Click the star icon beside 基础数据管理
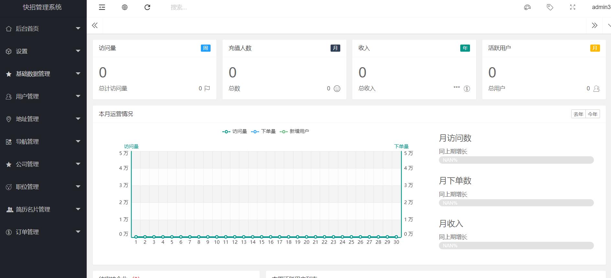This screenshot has height=278, width=611. pyautogui.click(x=9, y=74)
